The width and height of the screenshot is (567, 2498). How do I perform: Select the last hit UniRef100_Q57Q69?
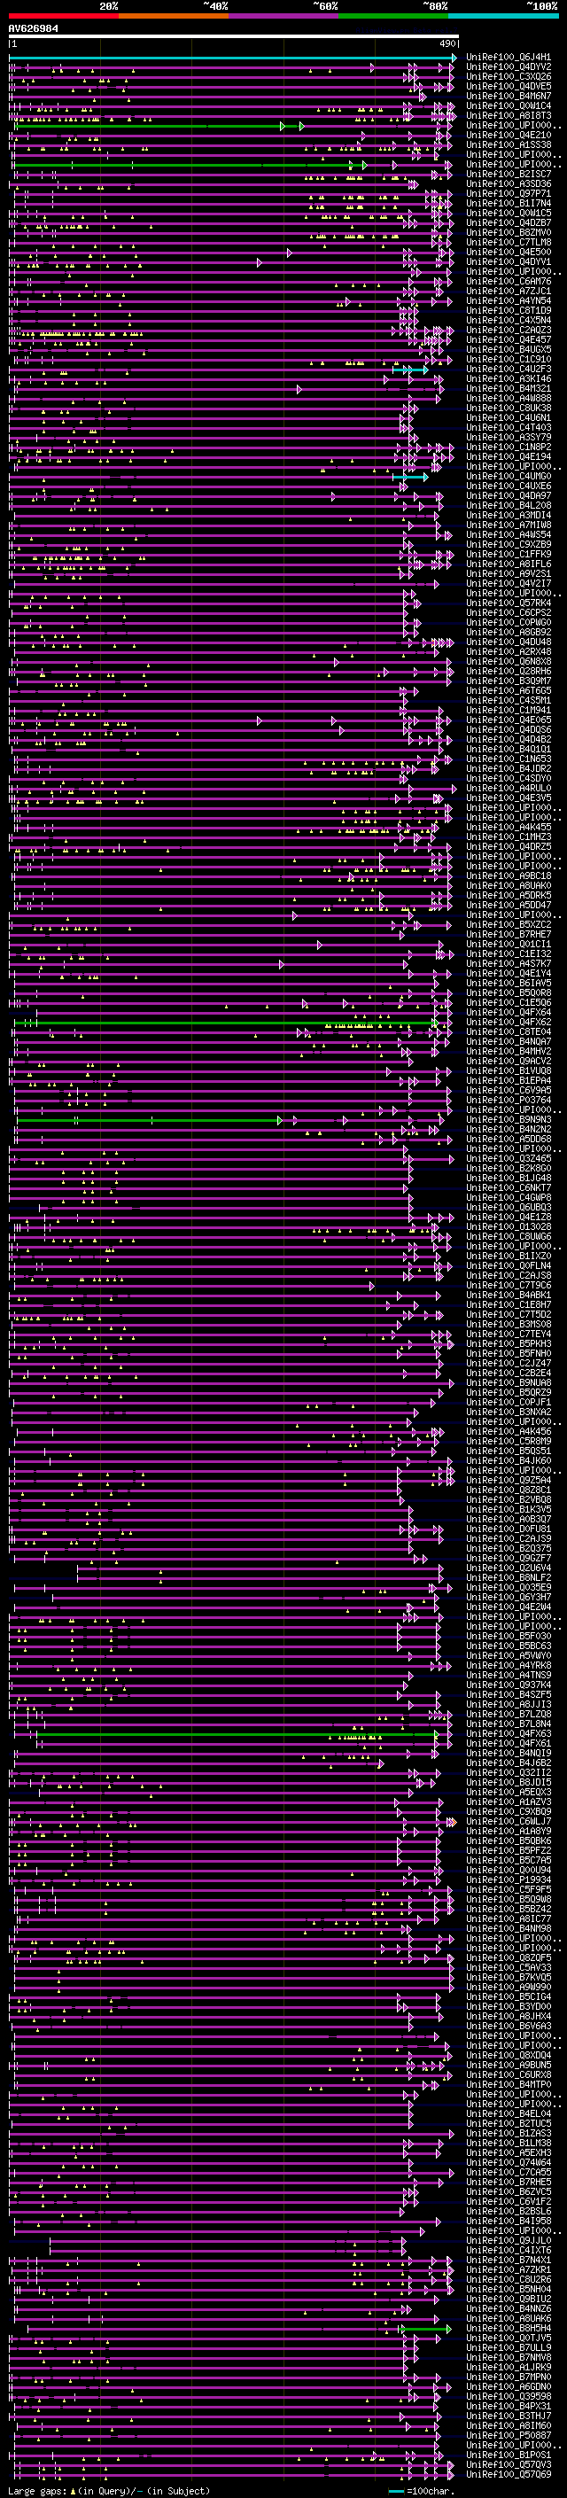pyautogui.click(x=508, y=2474)
